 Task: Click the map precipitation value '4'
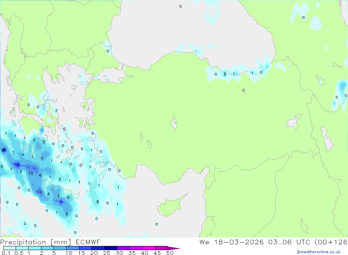pos(23,155)
